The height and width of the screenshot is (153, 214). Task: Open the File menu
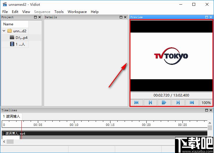[x=5, y=12]
